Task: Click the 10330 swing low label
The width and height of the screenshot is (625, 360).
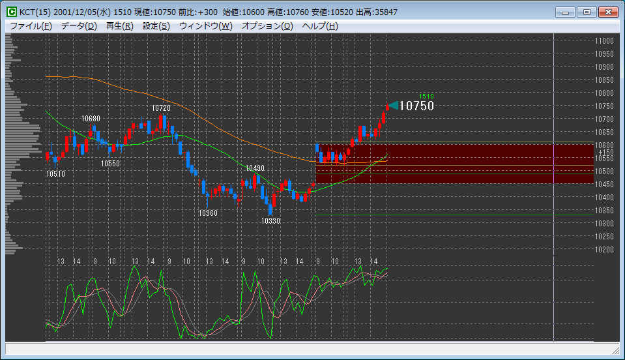Action: [270, 221]
